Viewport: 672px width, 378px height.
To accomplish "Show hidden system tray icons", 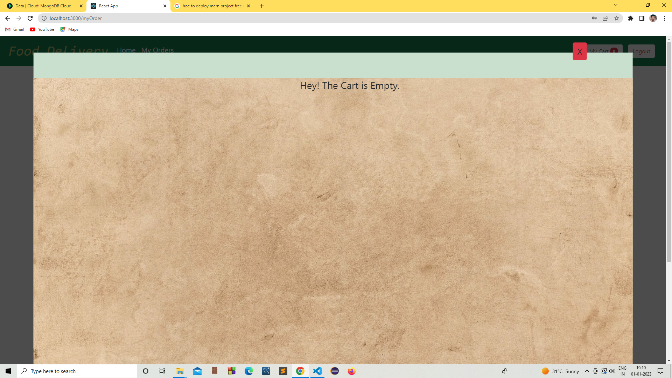I will point(587,371).
